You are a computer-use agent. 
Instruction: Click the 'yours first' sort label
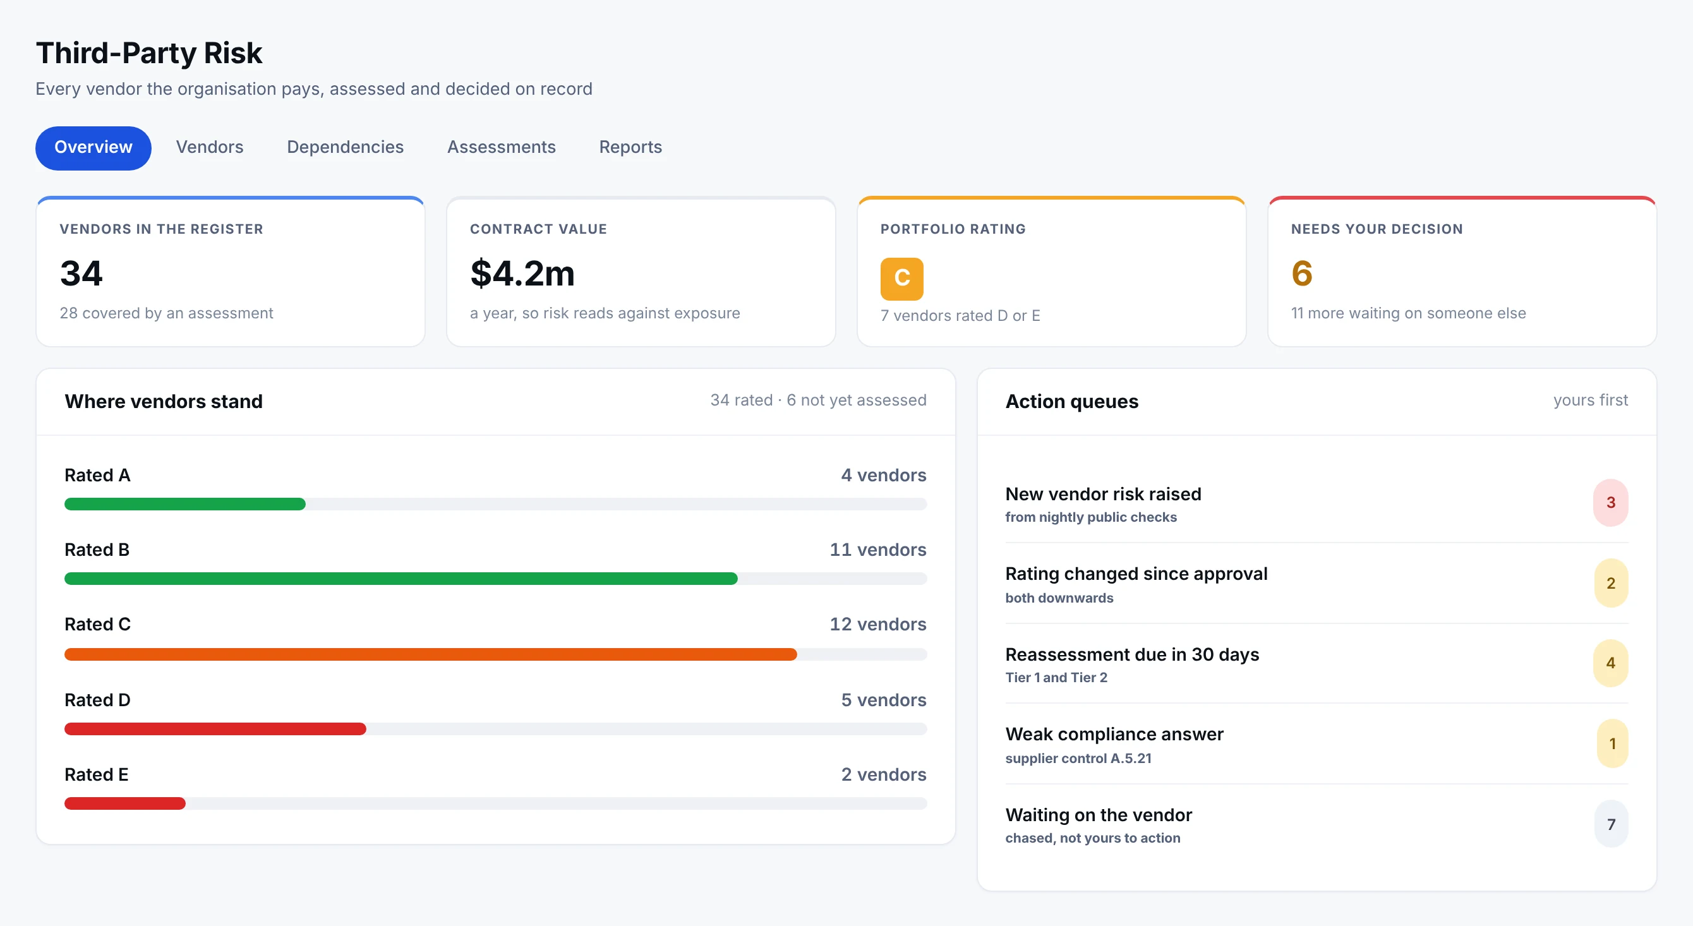click(x=1591, y=400)
